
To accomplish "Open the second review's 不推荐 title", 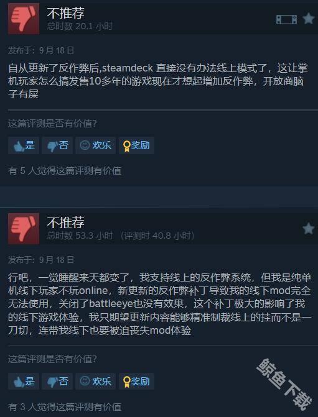I will (65, 222).
